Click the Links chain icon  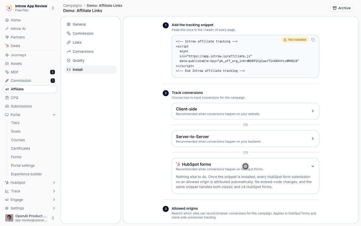click(69, 42)
